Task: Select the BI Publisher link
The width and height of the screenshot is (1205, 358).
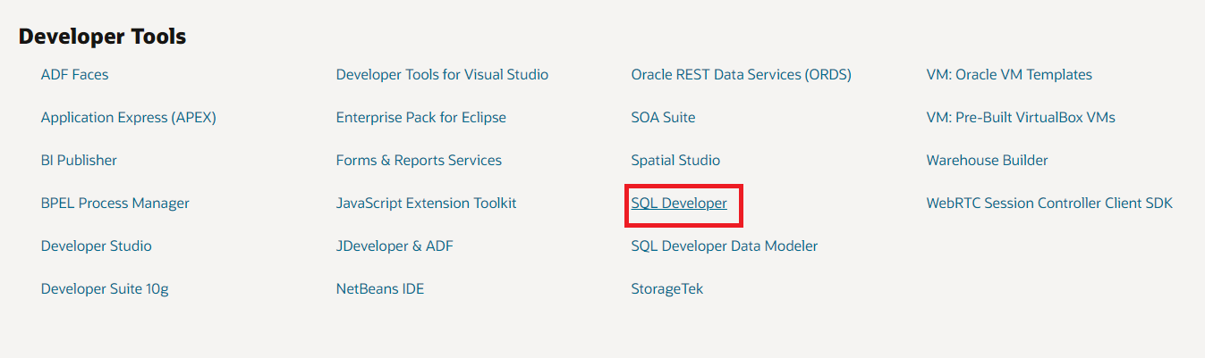Action: (x=79, y=161)
